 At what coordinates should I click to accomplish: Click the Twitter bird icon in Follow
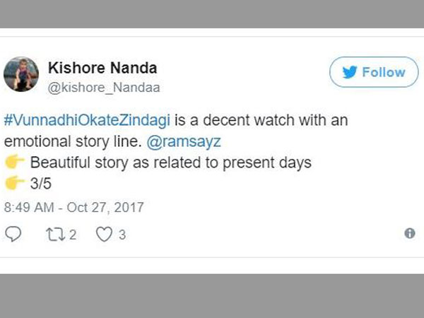pyautogui.click(x=348, y=72)
